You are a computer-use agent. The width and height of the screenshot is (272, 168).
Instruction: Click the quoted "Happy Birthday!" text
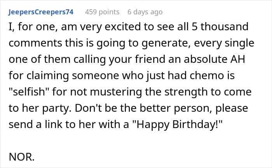click(177, 125)
